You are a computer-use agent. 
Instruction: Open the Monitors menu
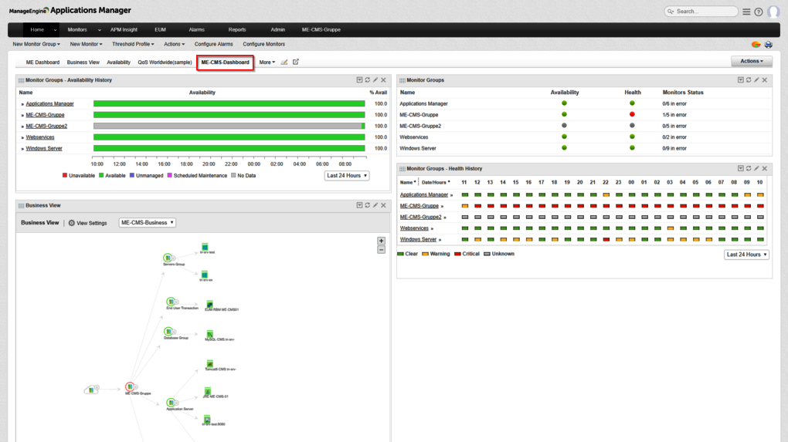pos(77,30)
